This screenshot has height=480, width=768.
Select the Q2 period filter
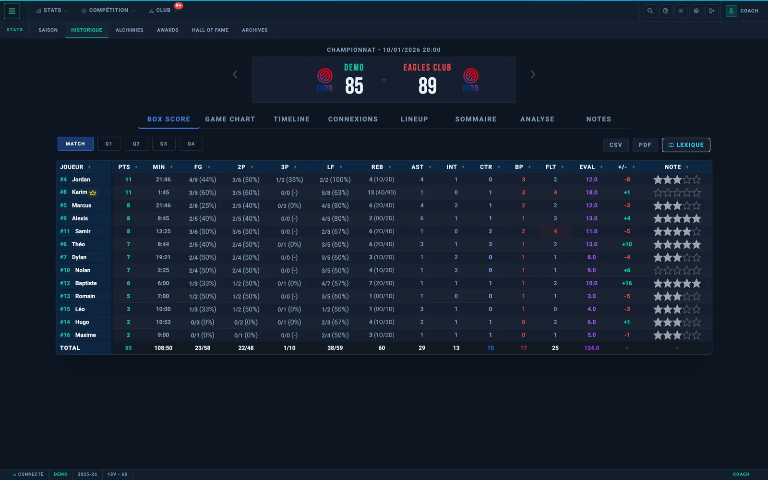coord(136,144)
